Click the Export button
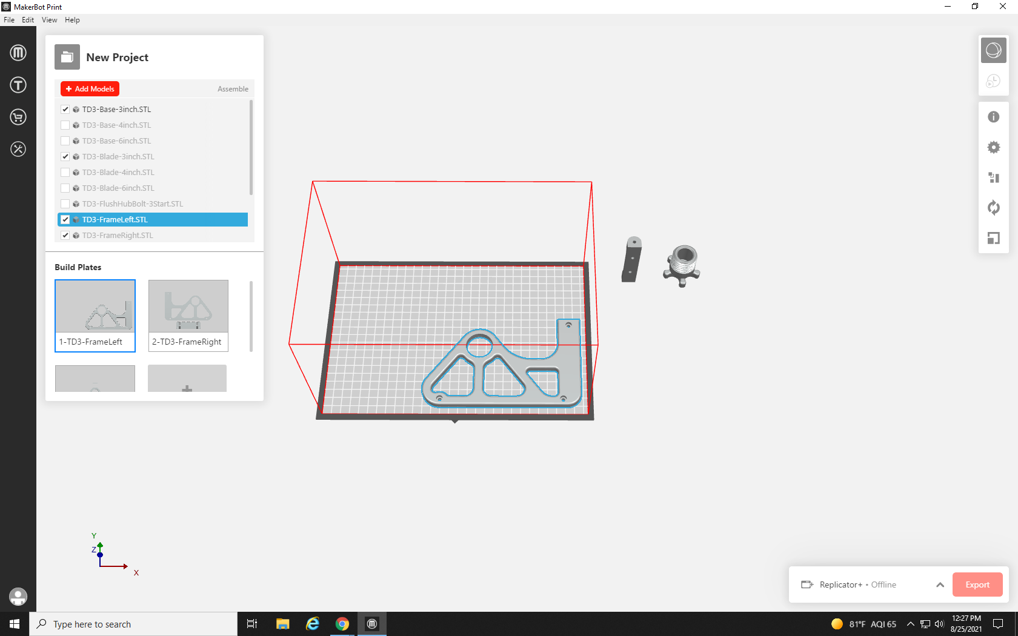The image size is (1018, 636). coord(977,585)
